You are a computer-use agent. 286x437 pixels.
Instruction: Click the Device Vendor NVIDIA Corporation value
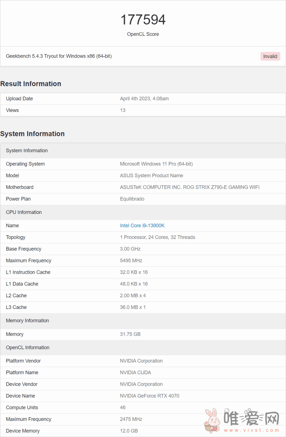141,384
